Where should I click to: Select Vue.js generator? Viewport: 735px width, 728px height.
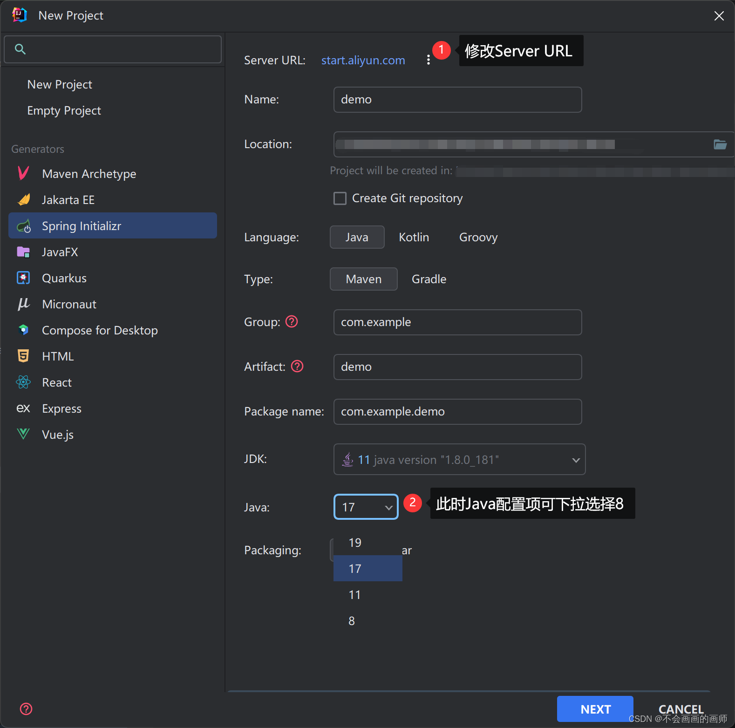pyautogui.click(x=113, y=435)
